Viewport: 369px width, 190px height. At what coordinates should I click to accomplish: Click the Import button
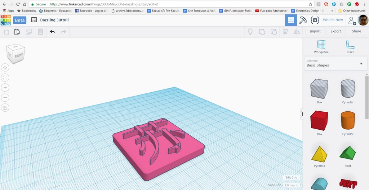pos(315,31)
